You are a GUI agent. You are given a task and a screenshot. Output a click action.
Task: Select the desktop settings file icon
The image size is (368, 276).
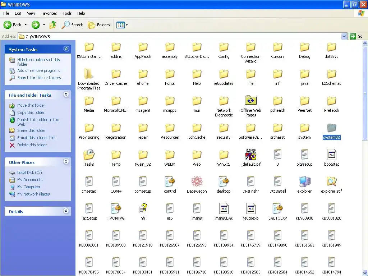pyautogui.click(x=224, y=181)
